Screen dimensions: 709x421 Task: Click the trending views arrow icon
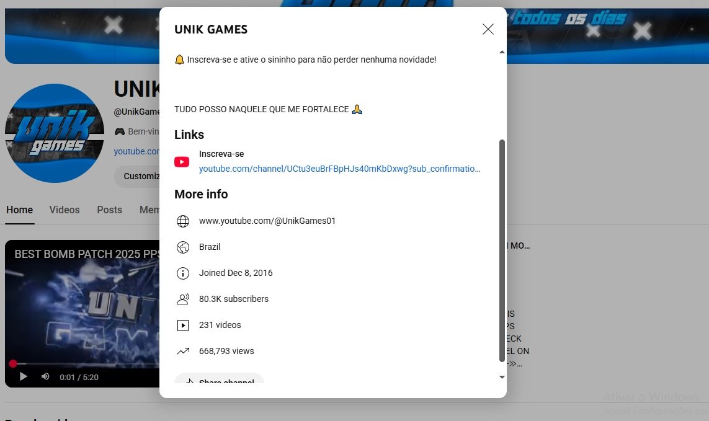182,351
